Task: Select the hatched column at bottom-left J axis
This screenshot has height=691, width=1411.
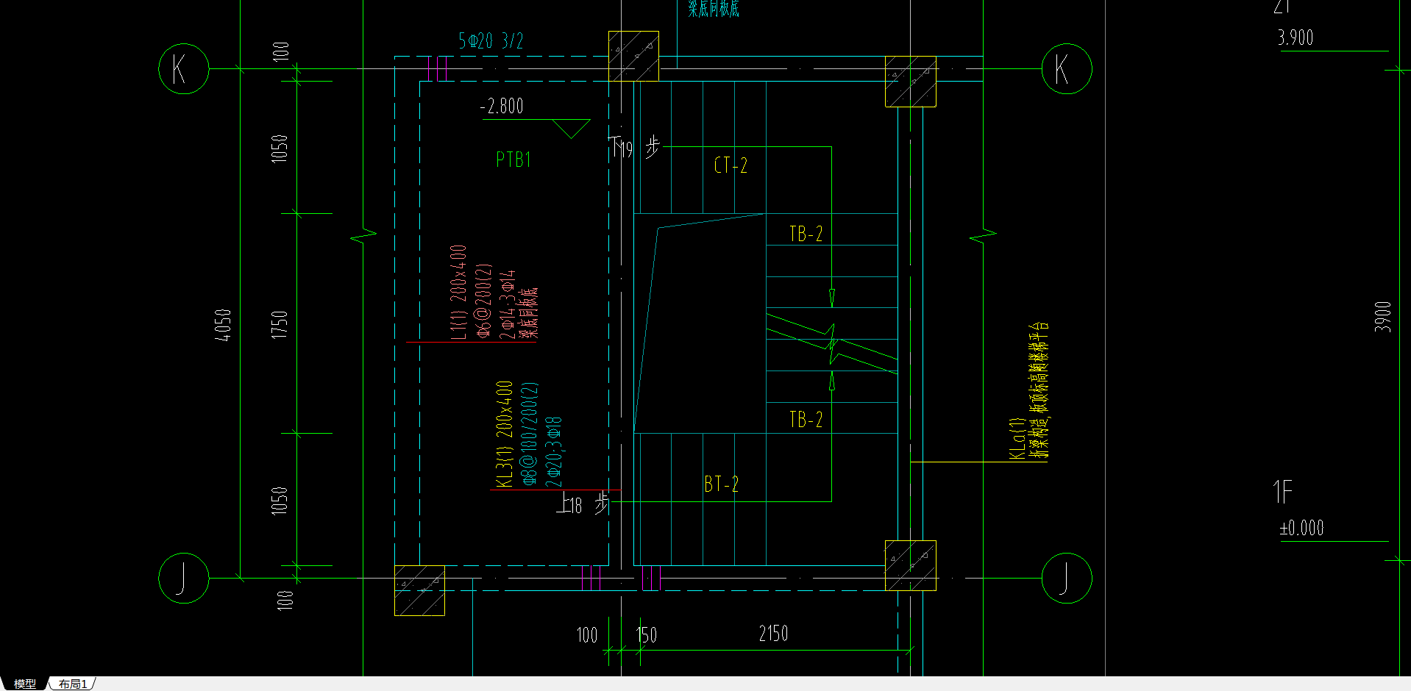Action: [419, 590]
